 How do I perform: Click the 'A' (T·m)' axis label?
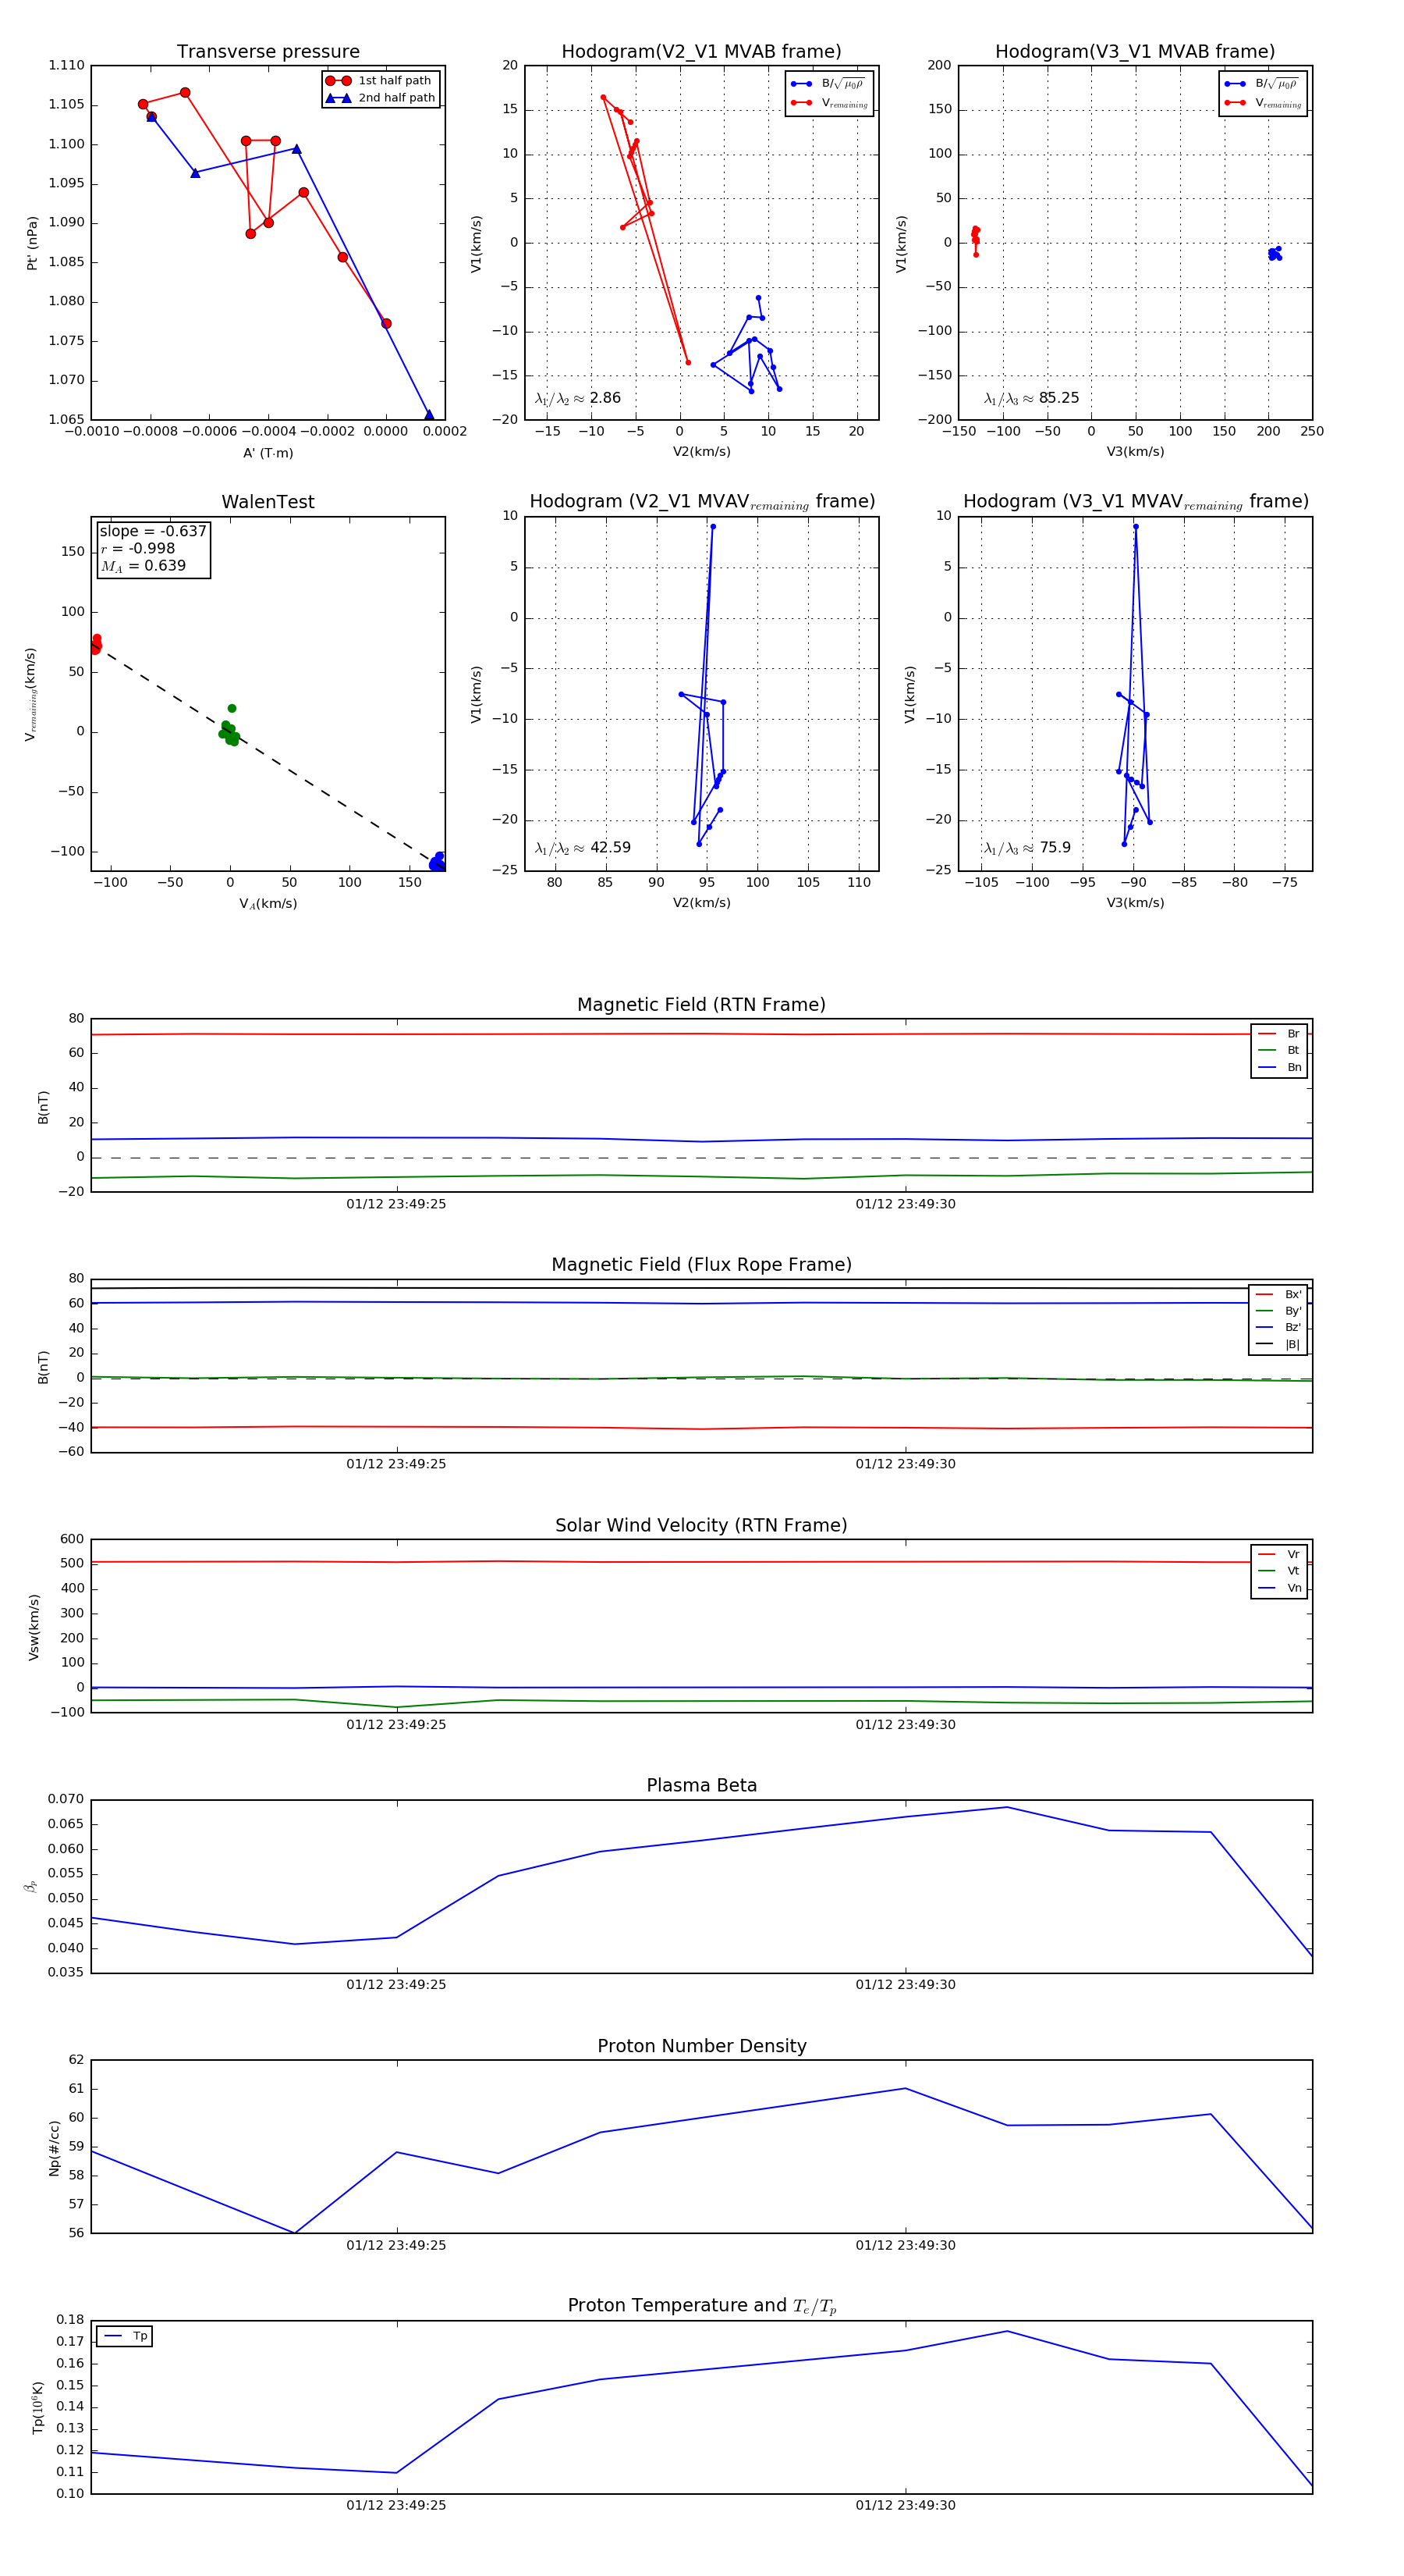tap(268, 453)
